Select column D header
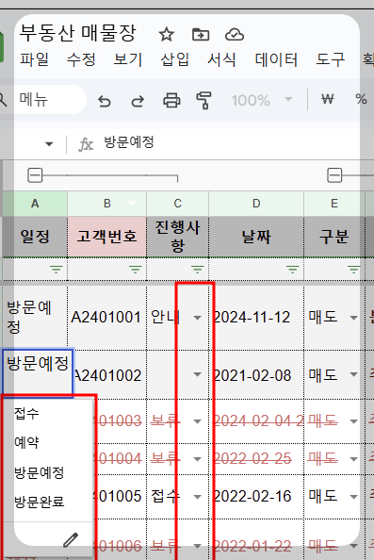Image resolution: width=374 pixels, height=560 pixels. (x=256, y=204)
